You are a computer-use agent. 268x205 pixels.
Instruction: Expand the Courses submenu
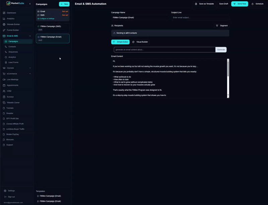[30, 68]
